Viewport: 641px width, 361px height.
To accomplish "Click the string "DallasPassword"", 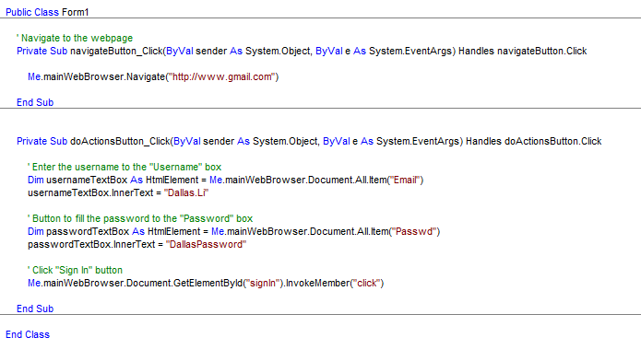I will pyautogui.click(x=206, y=244).
